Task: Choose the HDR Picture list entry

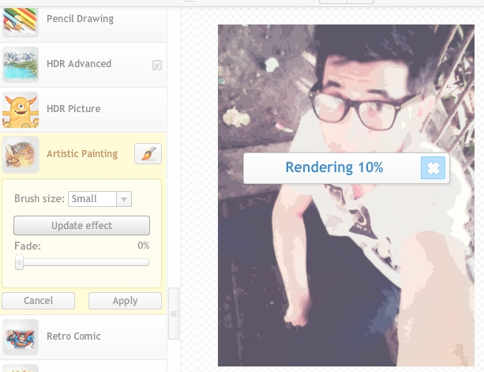Action: (x=73, y=109)
